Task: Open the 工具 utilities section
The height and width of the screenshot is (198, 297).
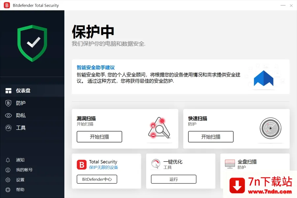Action: pos(32,128)
